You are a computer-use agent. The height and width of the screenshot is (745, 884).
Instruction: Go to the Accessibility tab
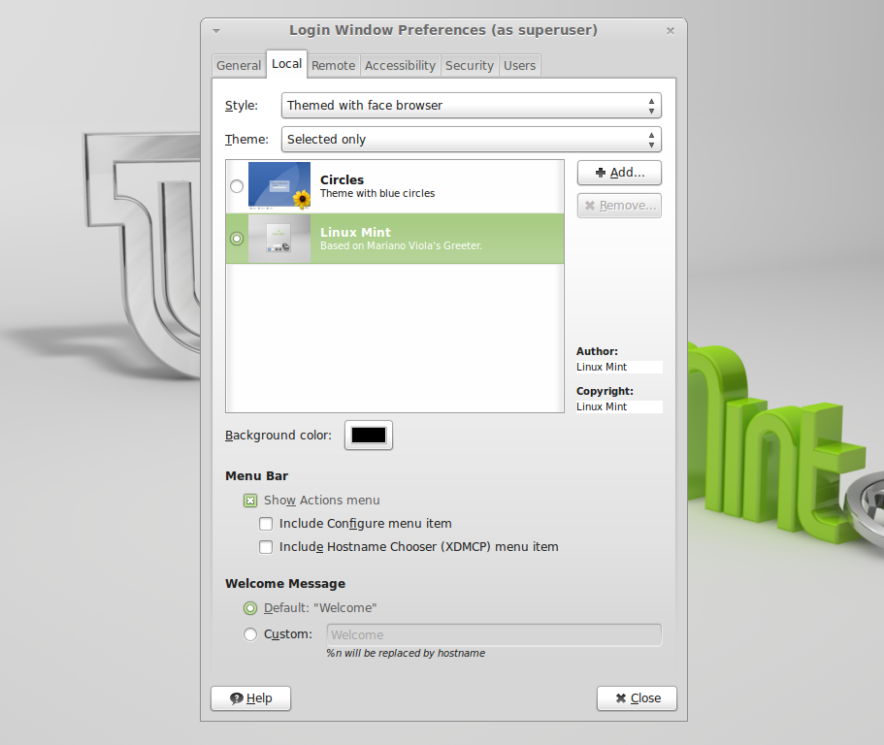coord(401,65)
